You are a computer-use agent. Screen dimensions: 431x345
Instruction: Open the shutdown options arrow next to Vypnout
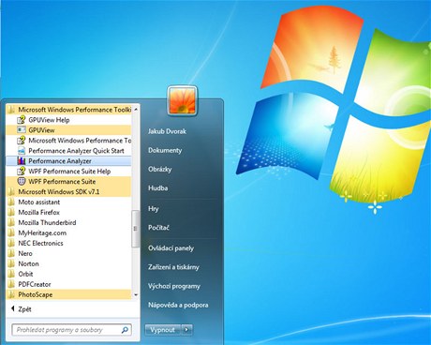pos(186,330)
